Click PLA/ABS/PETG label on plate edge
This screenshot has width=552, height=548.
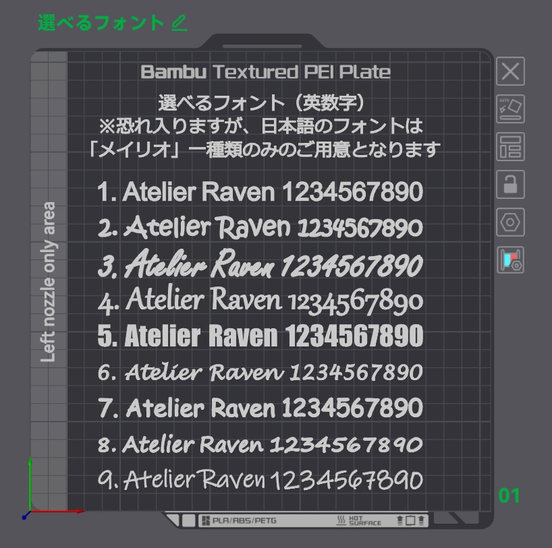tap(244, 520)
